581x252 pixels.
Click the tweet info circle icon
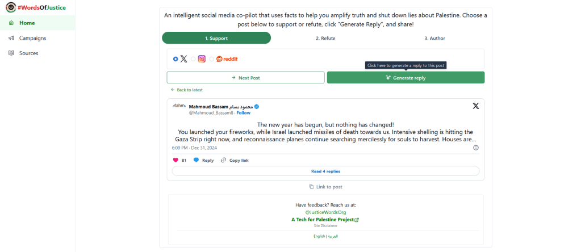click(475, 148)
